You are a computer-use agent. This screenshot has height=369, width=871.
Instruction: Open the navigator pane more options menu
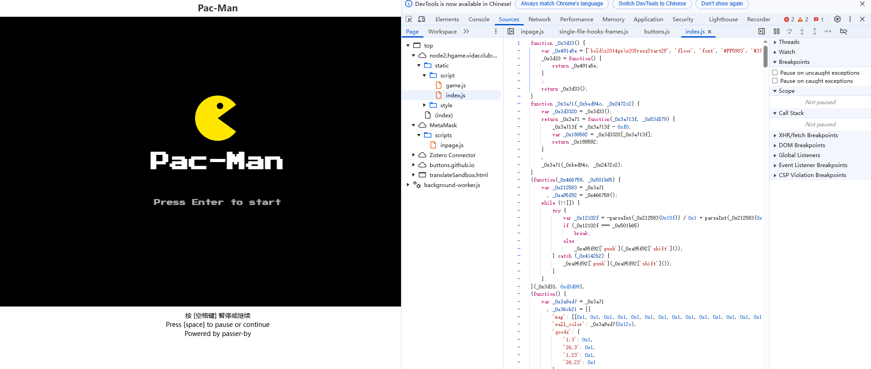[x=496, y=31]
